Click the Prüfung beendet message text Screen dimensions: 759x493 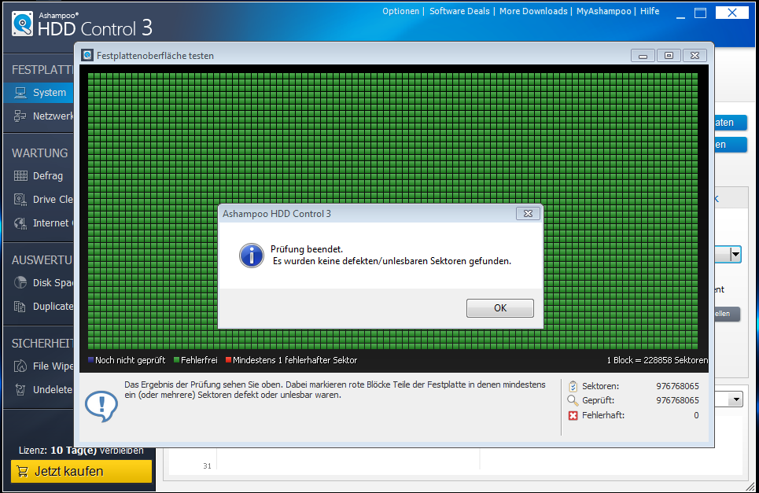pyautogui.click(x=391, y=255)
